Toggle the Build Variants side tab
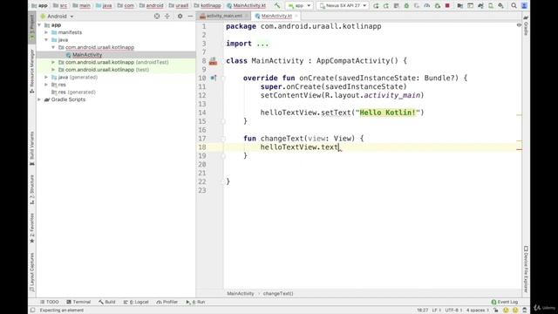 pyautogui.click(x=32, y=148)
